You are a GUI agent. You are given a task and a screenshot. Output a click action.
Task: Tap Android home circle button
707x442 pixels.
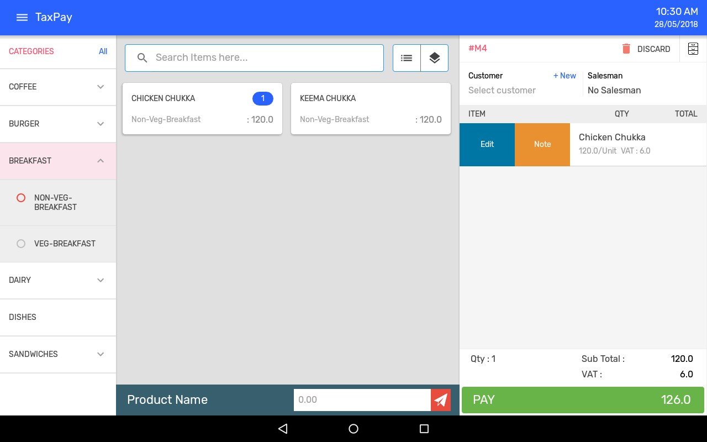(x=353, y=429)
